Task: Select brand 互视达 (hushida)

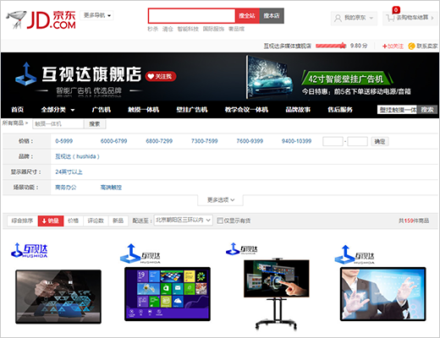Action: (77, 156)
